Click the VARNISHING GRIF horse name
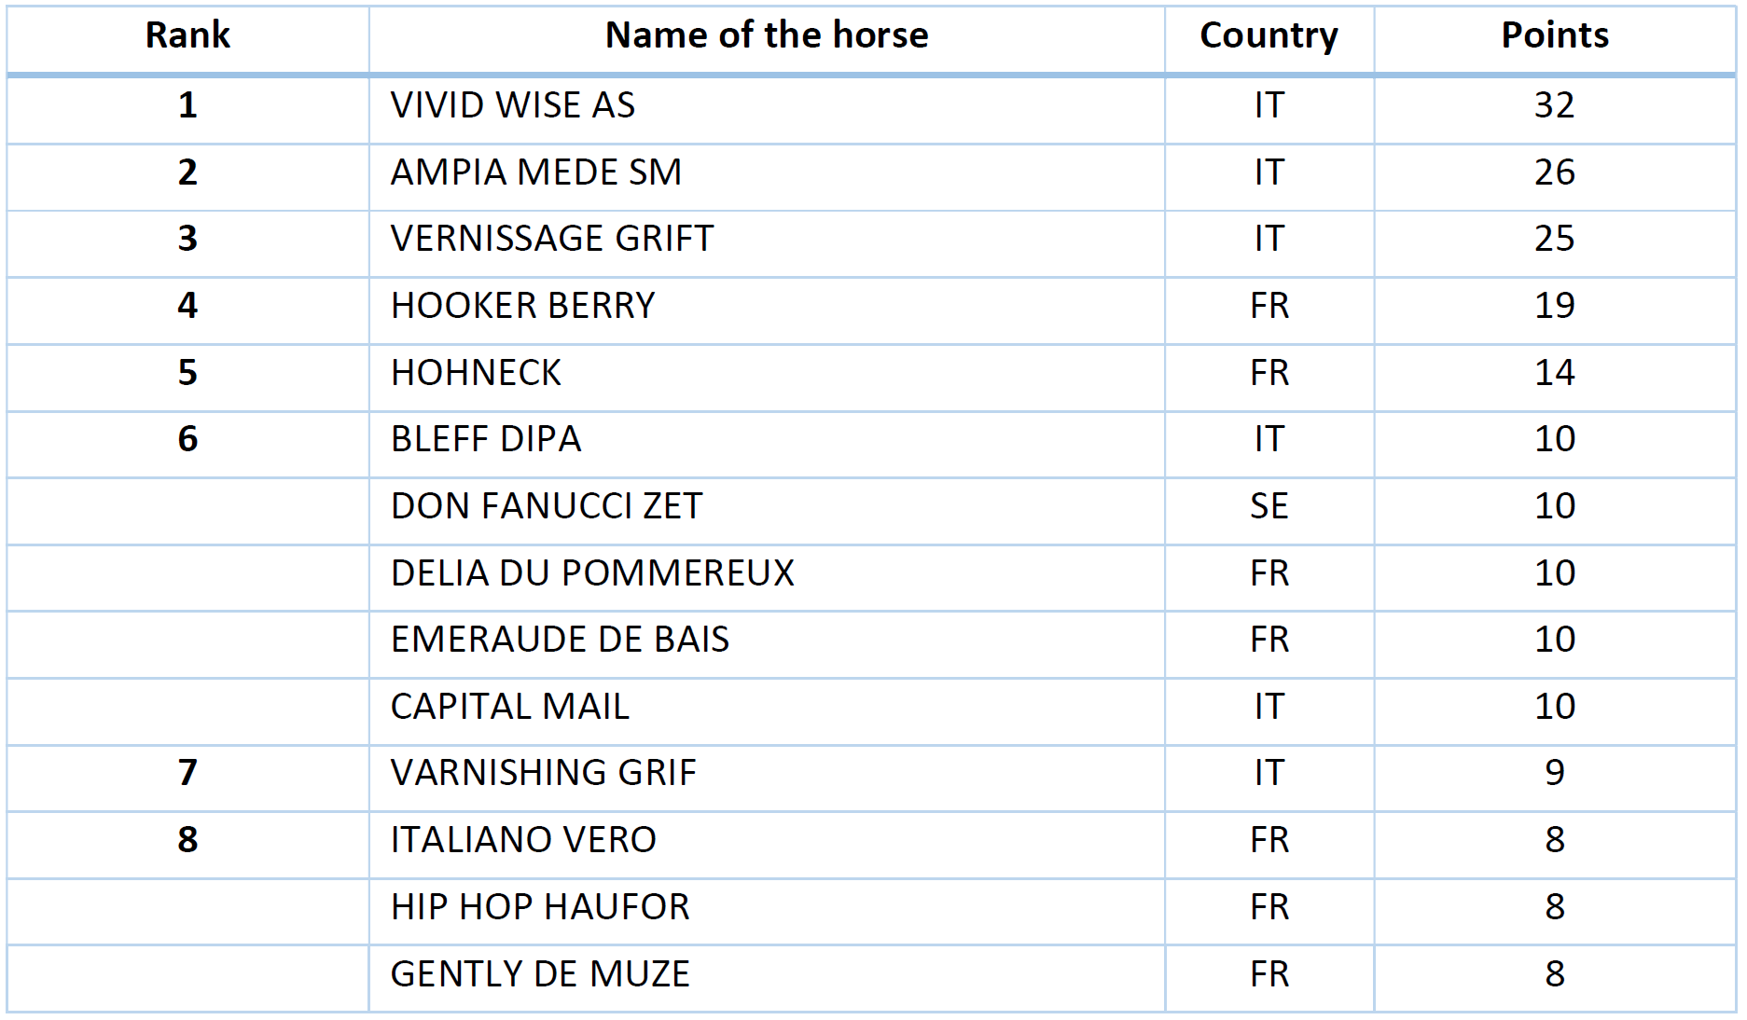Image resolution: width=1747 pixels, height=1020 pixels. click(543, 773)
